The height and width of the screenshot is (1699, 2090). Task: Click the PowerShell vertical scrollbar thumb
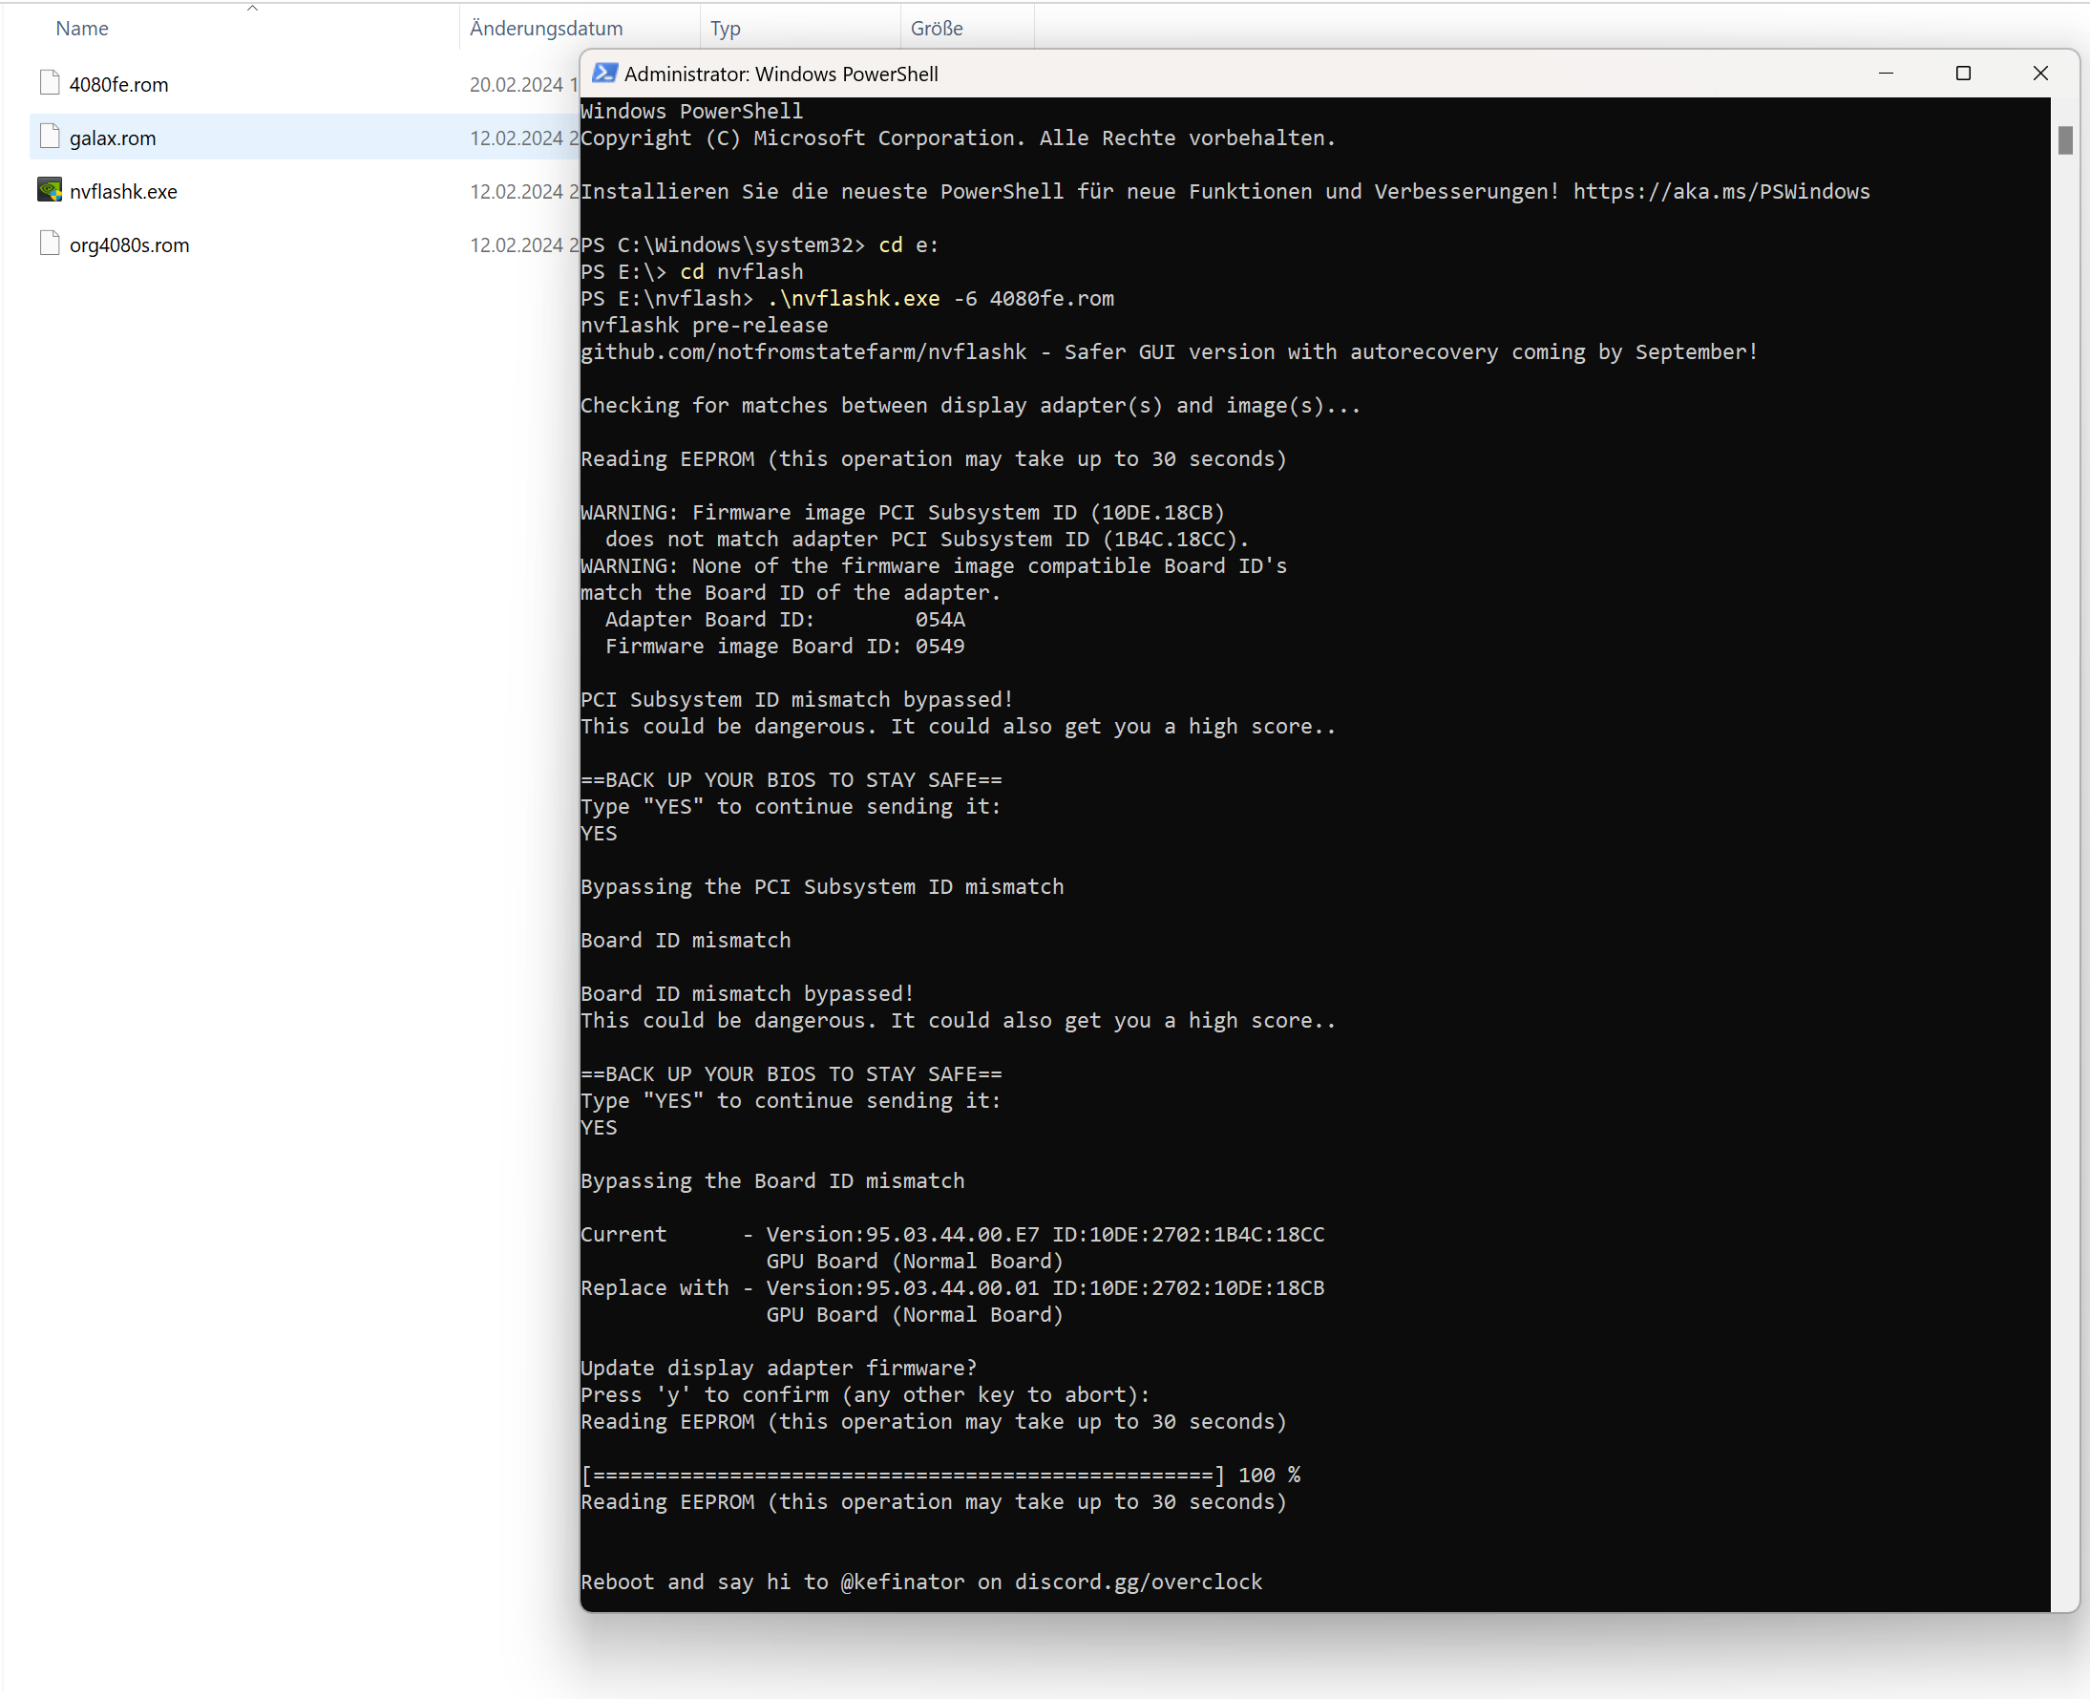(x=2064, y=141)
